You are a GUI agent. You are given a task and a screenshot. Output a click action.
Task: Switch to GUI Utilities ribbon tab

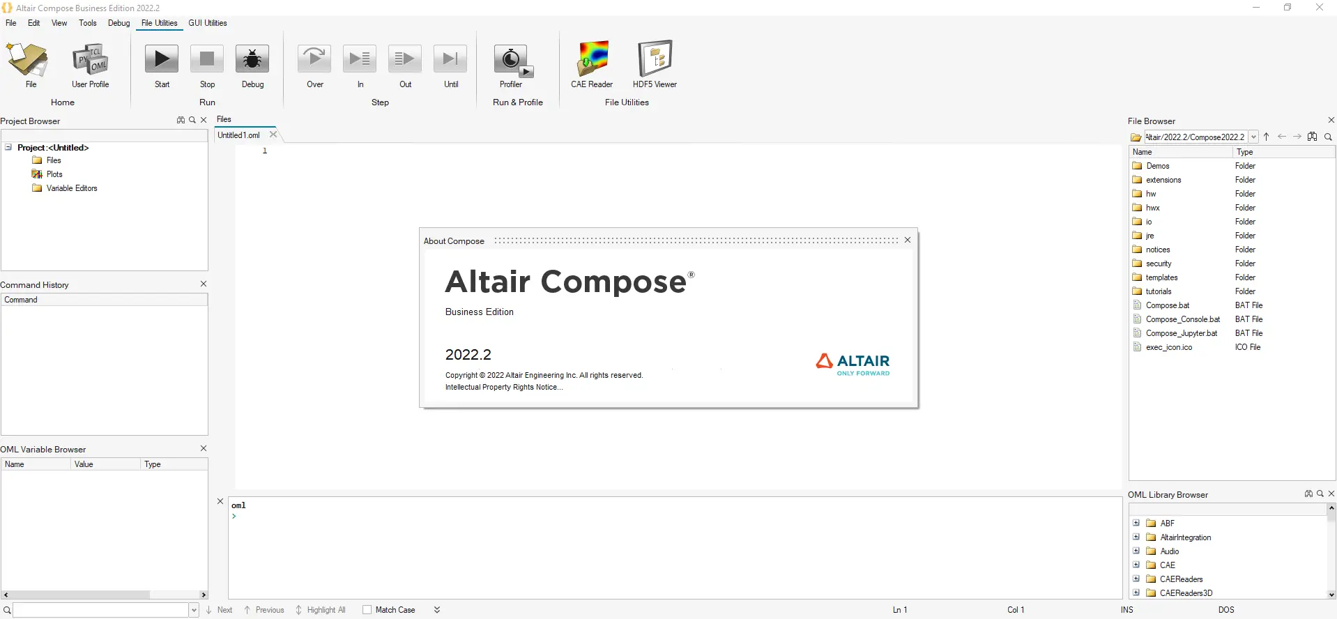pos(208,23)
